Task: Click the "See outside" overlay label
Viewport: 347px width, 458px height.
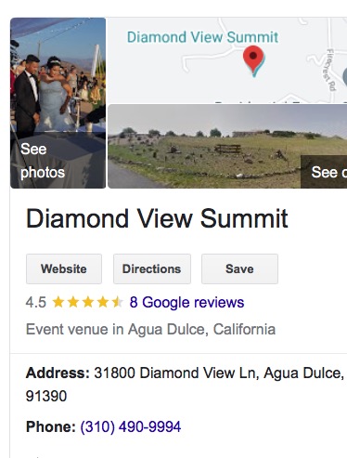Action: [328, 172]
